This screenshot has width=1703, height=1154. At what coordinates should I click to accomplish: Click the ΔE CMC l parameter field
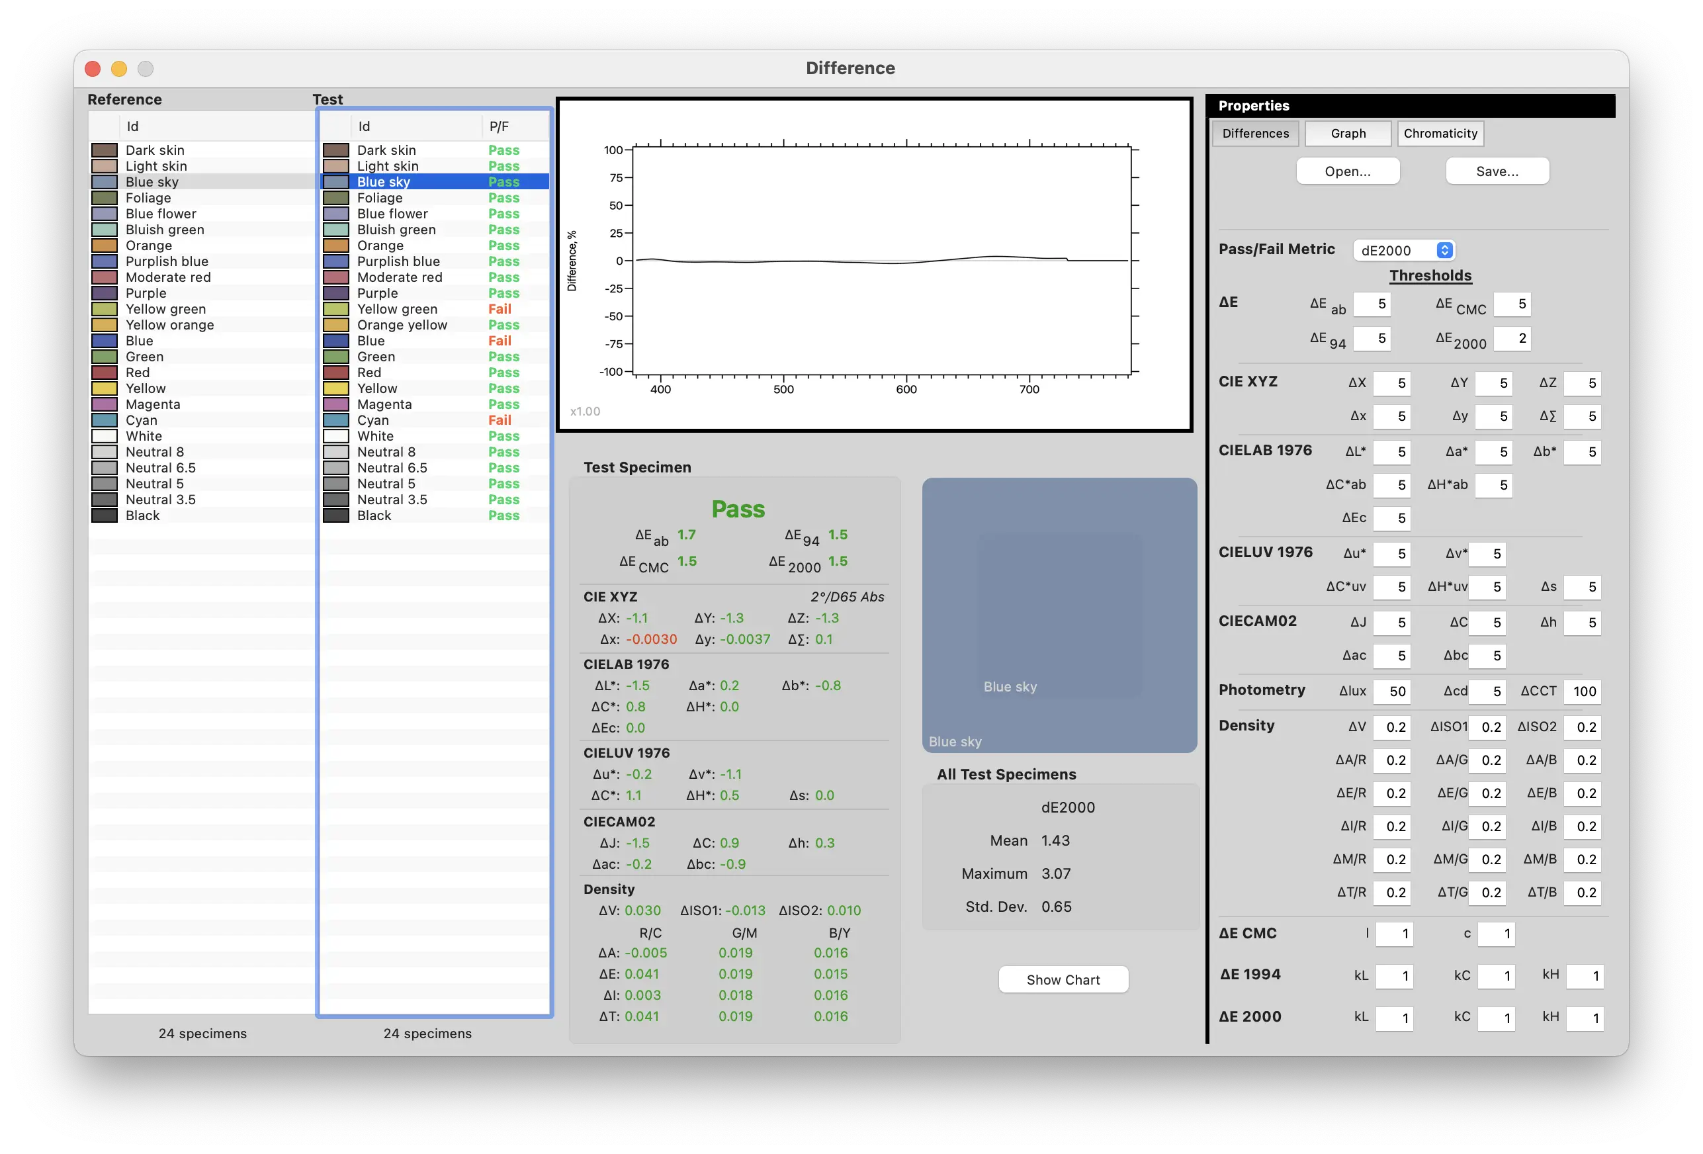point(1394,934)
